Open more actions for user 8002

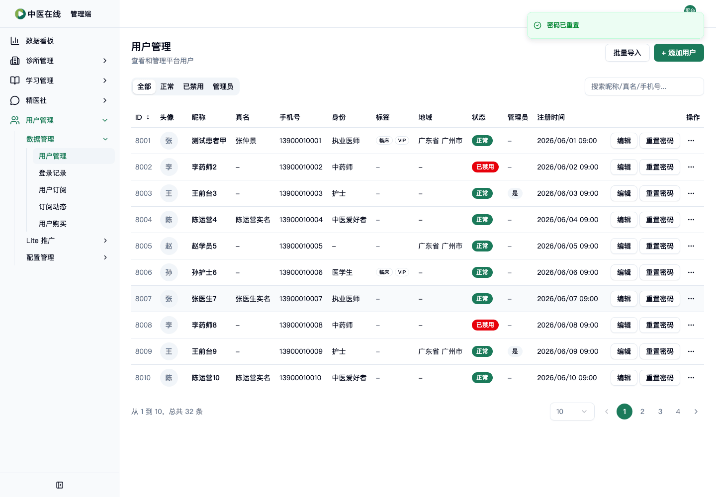[691, 167]
